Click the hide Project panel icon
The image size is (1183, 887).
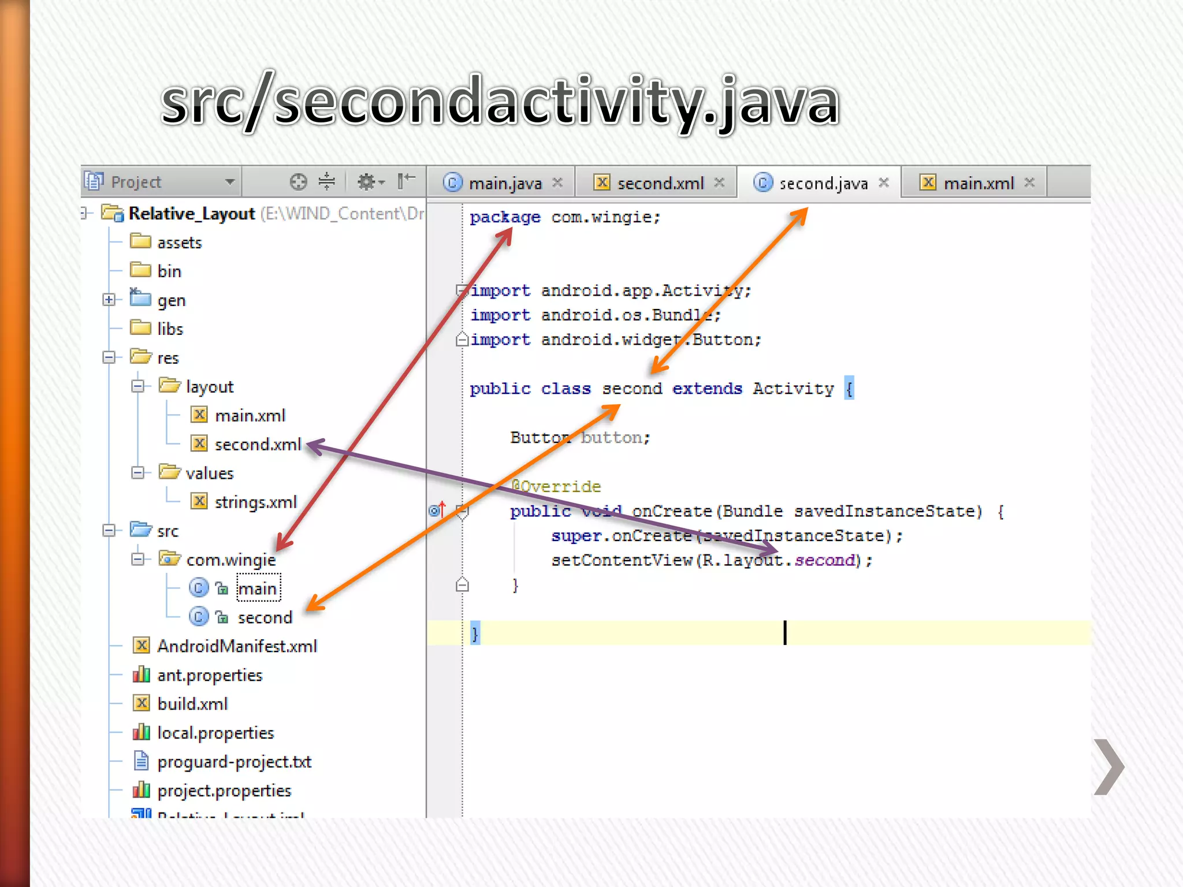(x=406, y=181)
